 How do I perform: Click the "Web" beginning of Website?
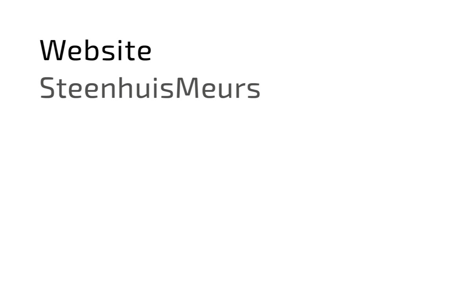(x=70, y=50)
